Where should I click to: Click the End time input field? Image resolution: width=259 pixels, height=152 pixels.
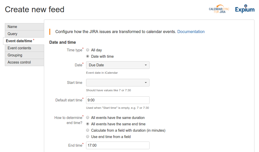click(x=118, y=145)
